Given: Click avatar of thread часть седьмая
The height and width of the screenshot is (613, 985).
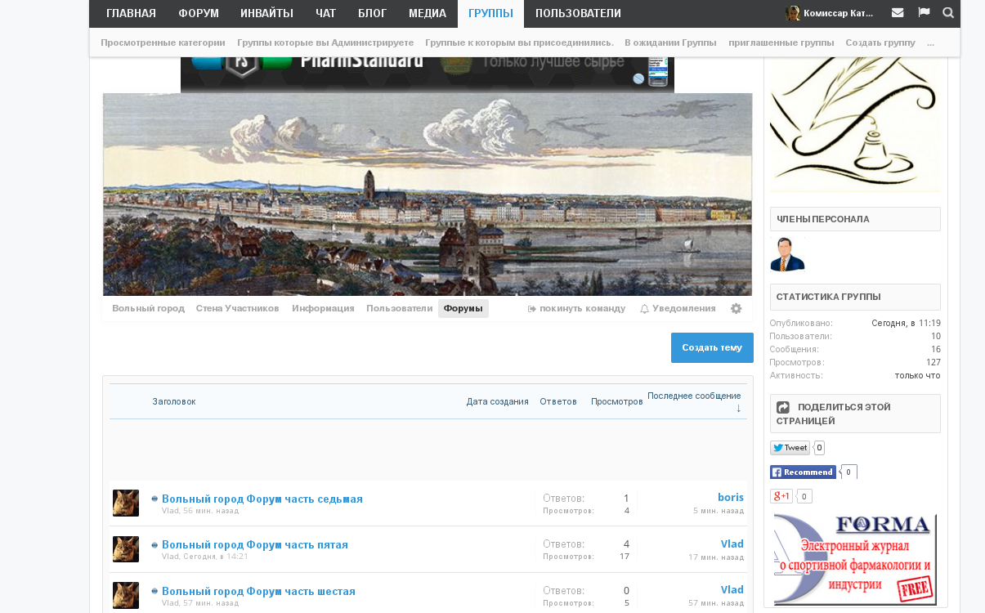Looking at the screenshot, I should click(126, 503).
